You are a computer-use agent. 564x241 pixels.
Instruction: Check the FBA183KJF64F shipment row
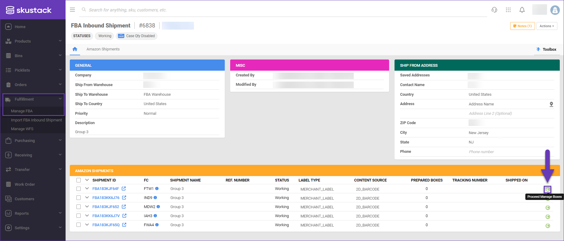[79, 188]
